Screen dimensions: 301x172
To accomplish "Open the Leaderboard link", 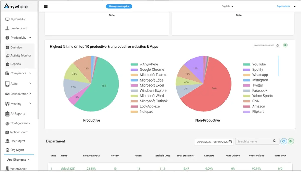I will click(19, 28).
